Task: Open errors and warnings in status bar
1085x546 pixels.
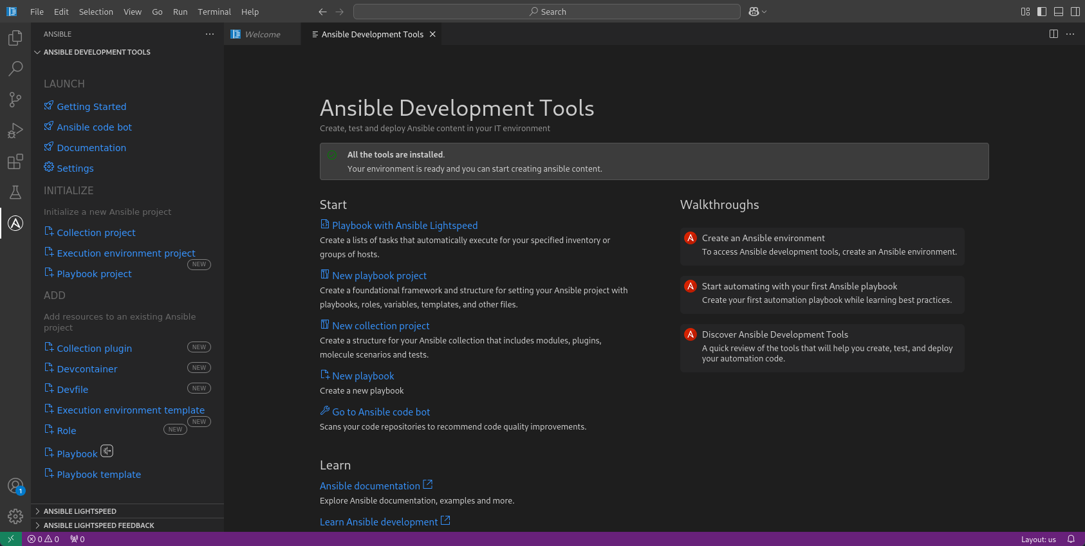Action: [x=43, y=539]
